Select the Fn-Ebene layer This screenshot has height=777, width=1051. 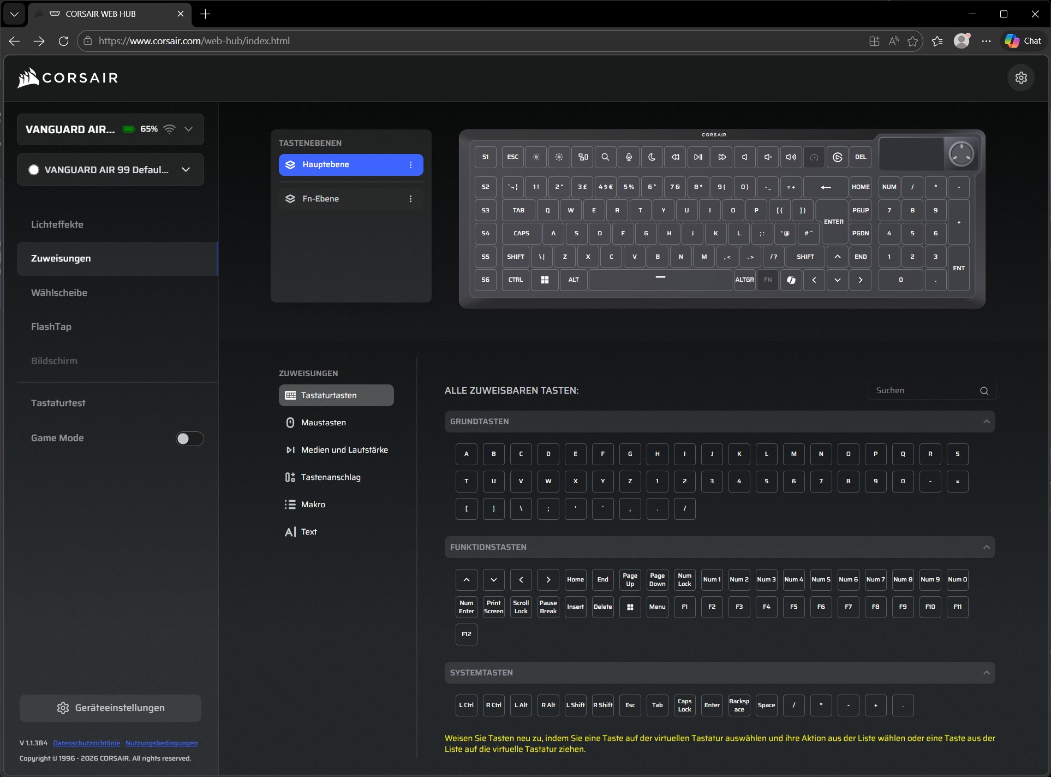[x=321, y=199]
